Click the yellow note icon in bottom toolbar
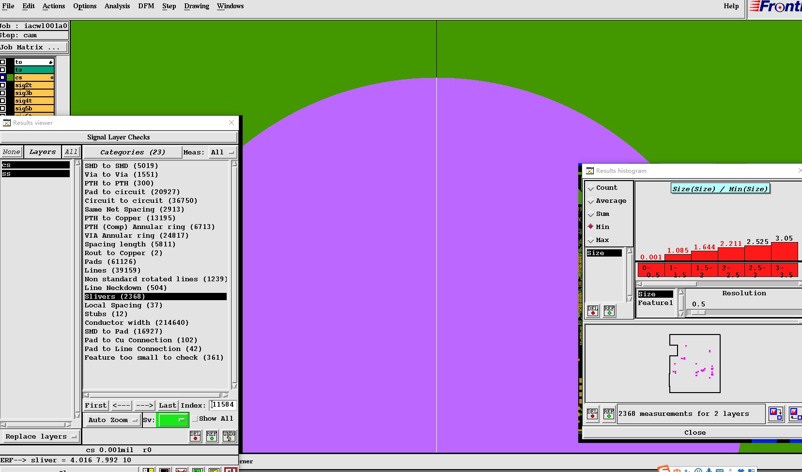The width and height of the screenshot is (802, 472). 214,470
